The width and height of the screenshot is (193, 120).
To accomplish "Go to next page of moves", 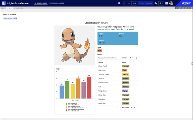I will click(131, 107).
